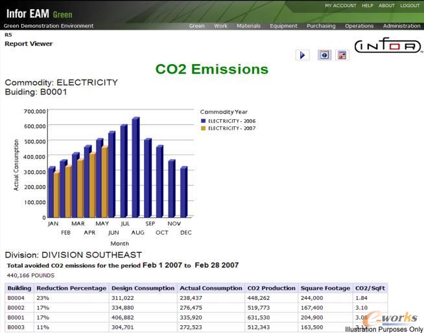Select building cell B0004
424x333 pixels.
click(x=16, y=298)
